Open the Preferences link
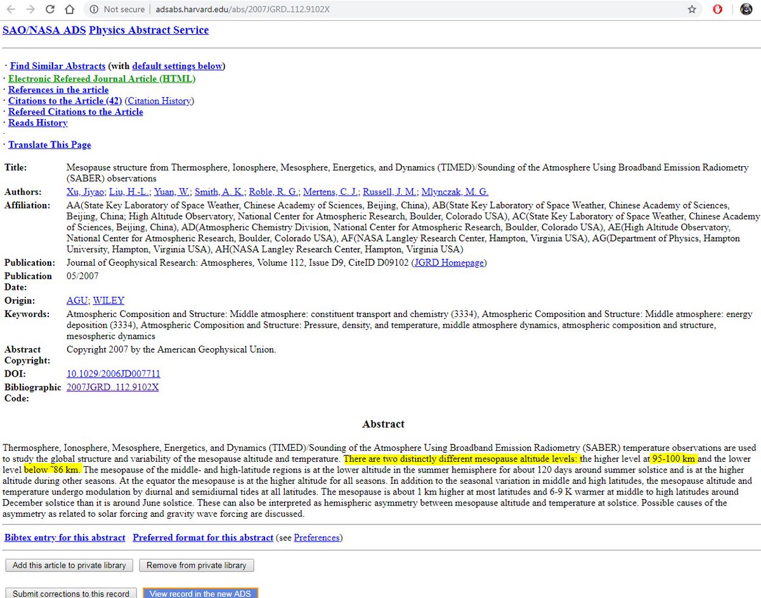761x598 pixels. pos(317,537)
